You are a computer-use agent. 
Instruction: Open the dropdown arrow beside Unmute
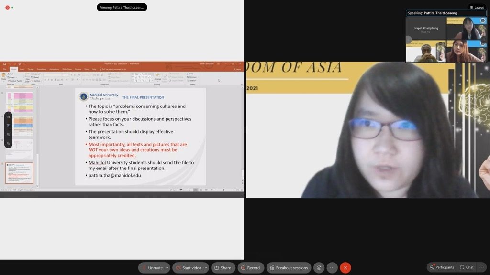coord(167,268)
